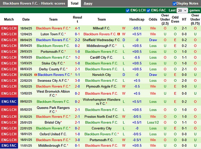Uncheck the ENG LCH filter checkbox
The width and height of the screenshot is (201, 149).
click(128, 10)
